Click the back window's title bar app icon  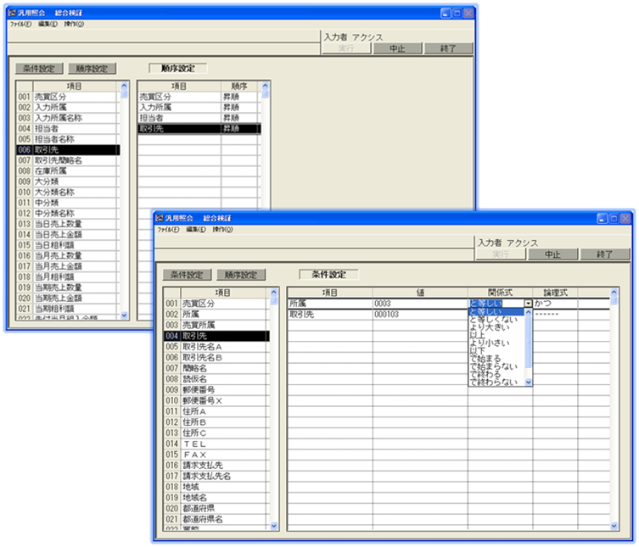coord(11,14)
